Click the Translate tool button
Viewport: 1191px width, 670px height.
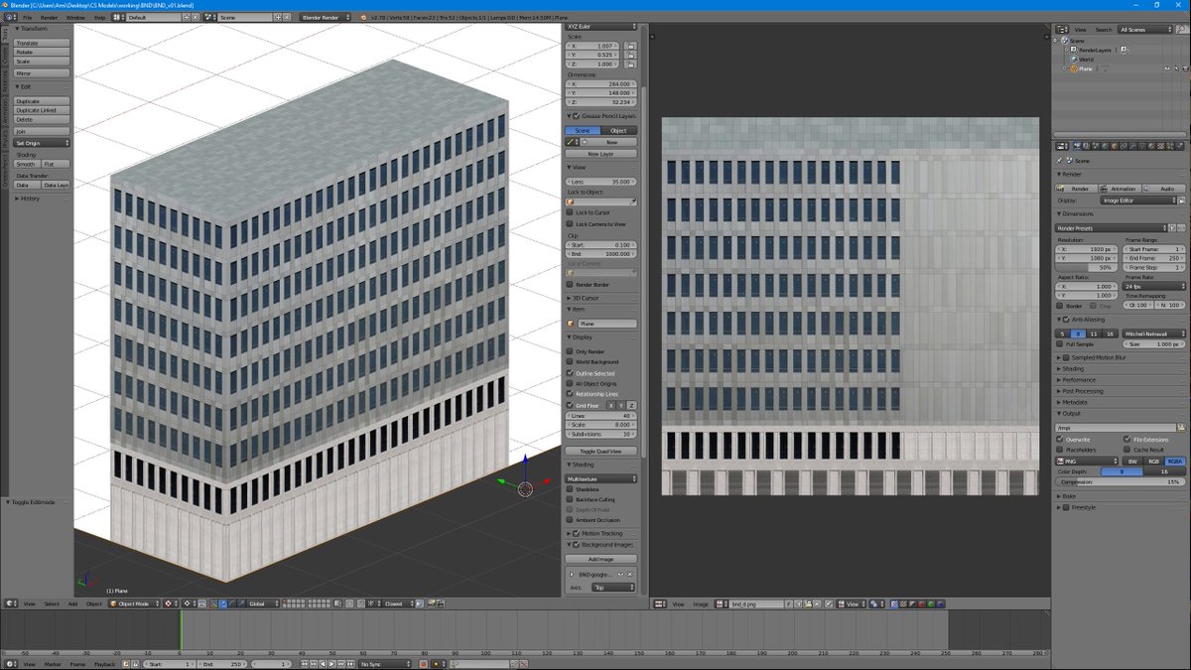click(x=42, y=44)
